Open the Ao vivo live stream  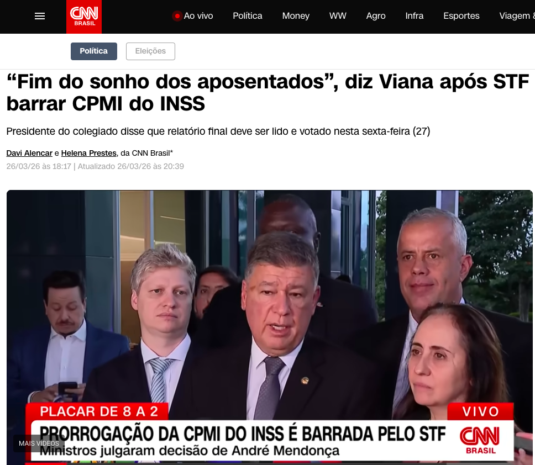[193, 16]
